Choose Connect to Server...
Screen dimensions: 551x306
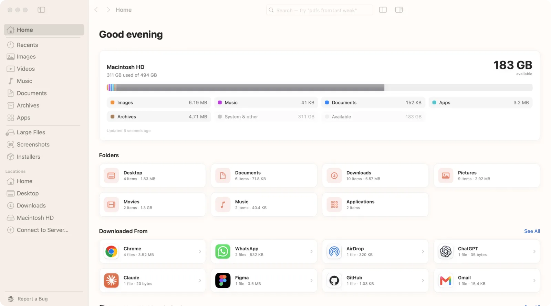click(x=44, y=230)
